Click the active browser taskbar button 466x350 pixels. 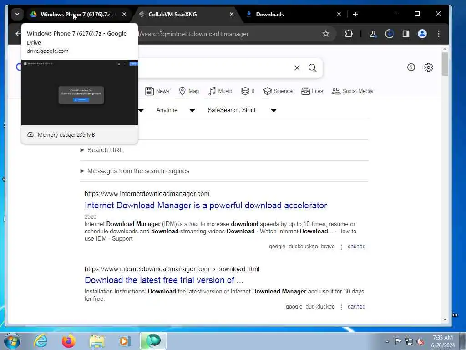pyautogui.click(x=153, y=341)
